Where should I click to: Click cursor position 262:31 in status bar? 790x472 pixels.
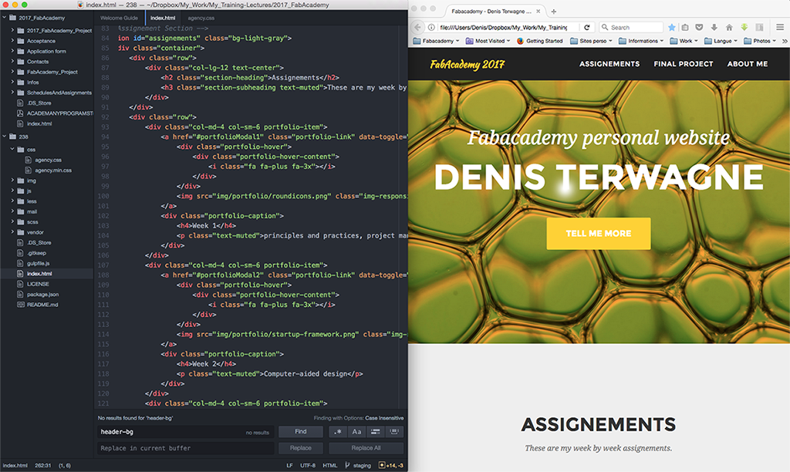[x=43, y=465]
